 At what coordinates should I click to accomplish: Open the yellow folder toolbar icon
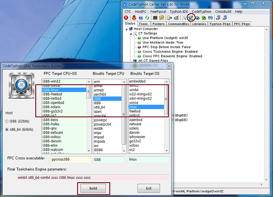[162, 17]
